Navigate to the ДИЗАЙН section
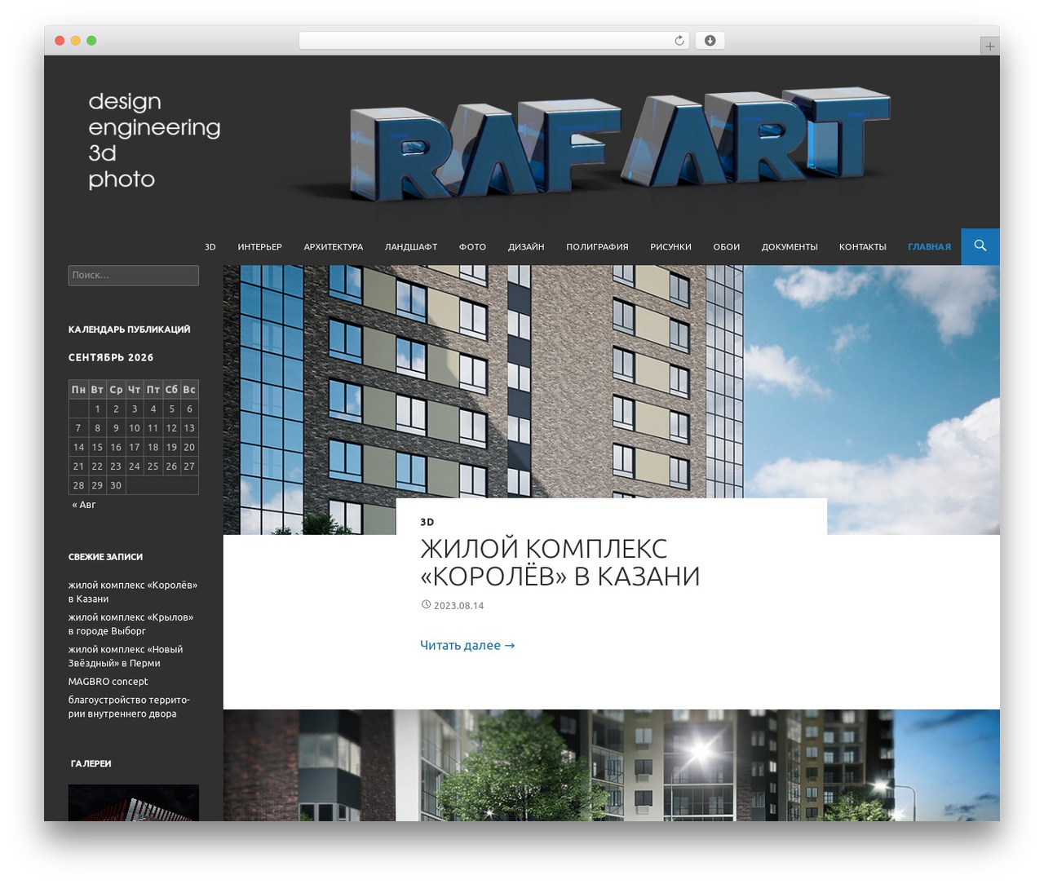Image resolution: width=1044 pixels, height=884 pixels. click(526, 247)
